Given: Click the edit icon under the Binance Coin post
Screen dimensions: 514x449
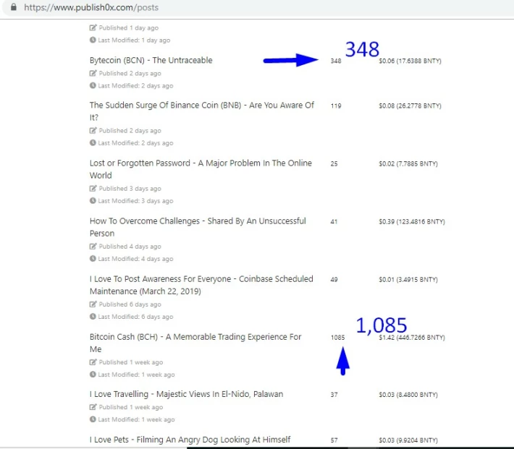Looking at the screenshot, I should (x=93, y=130).
